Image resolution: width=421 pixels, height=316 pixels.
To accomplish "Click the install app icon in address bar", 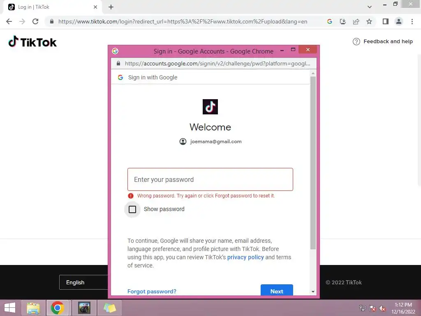I will 343,21.
